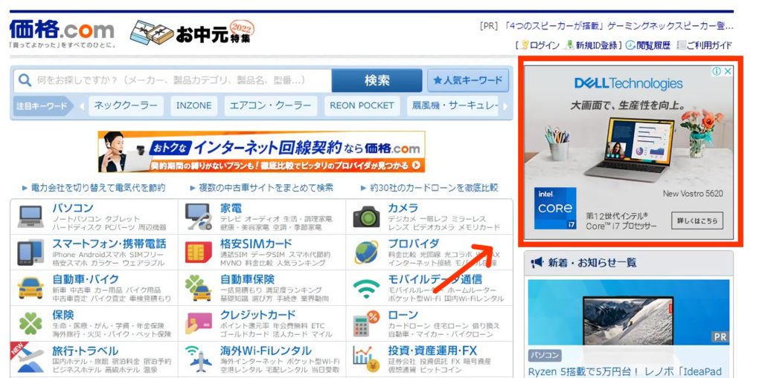Open the Ryzen 5搭載で5万円台 article
The height and width of the screenshot is (378, 762).
[624, 371]
